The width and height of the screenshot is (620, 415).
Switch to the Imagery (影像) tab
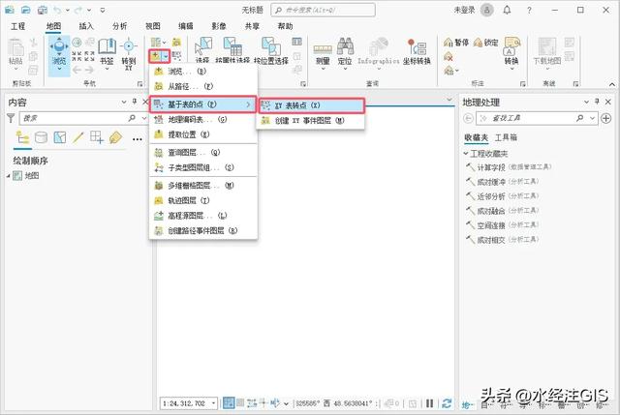point(219,26)
